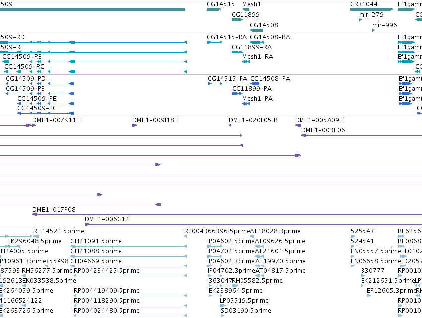422x318 pixels.
Task: Select transcript label CG14509-RC
Action: [x=24, y=67]
